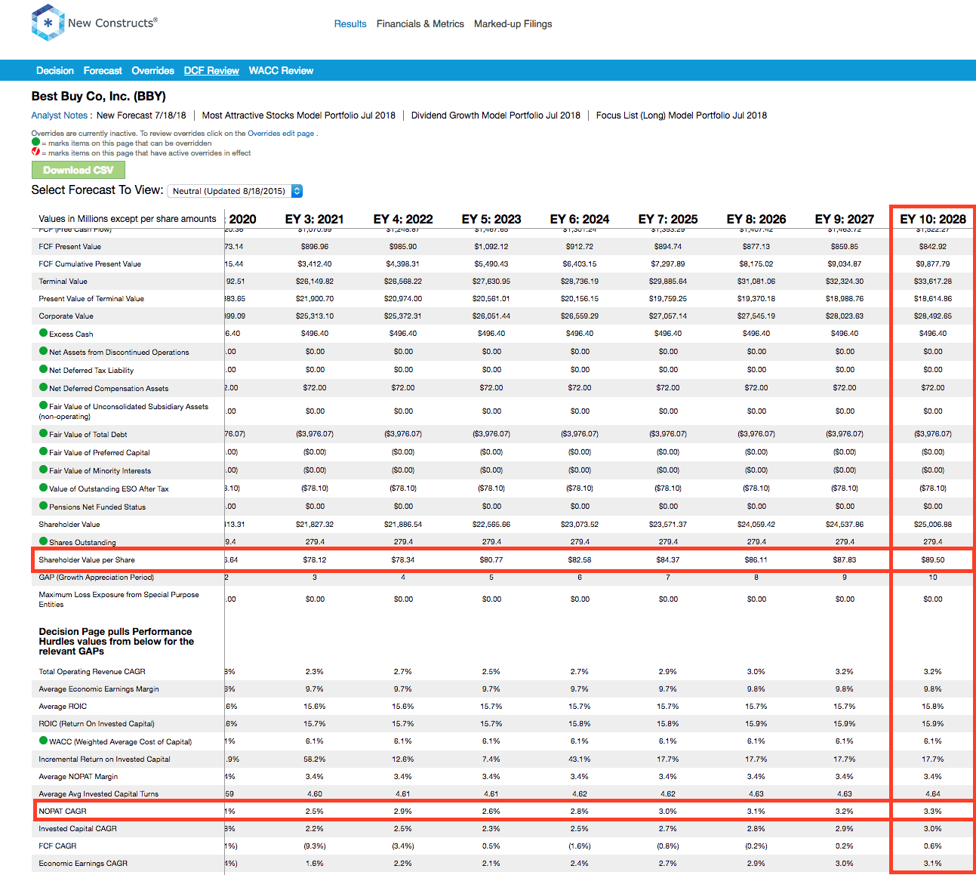Click the Download CSV button
976x875 pixels.
tap(79, 170)
